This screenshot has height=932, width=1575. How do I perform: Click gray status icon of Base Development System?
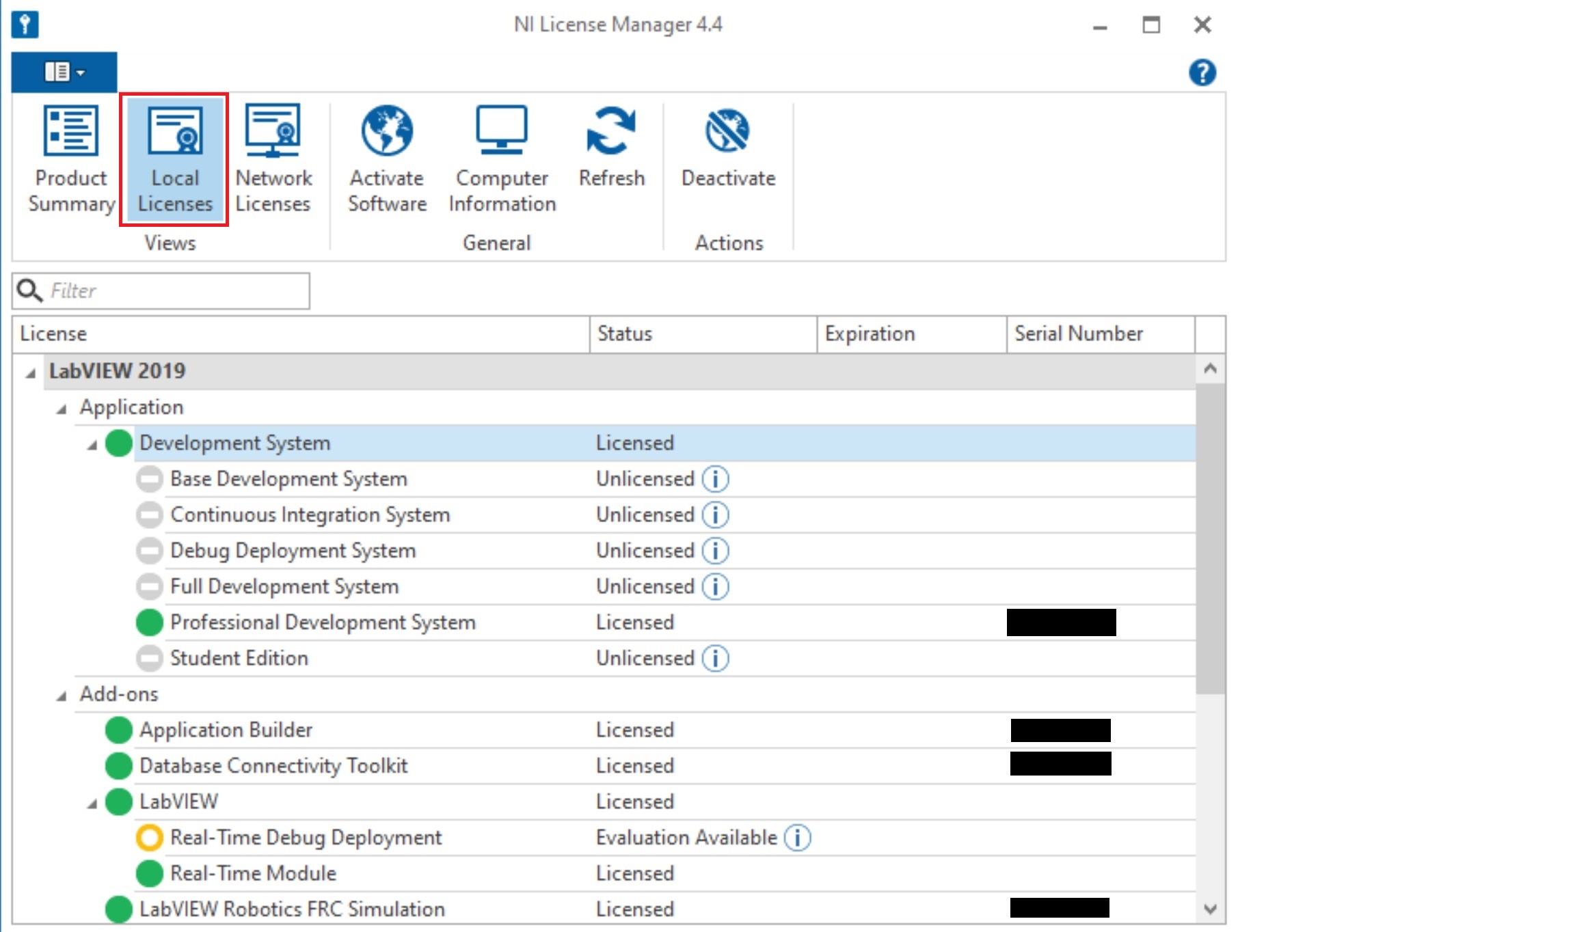[x=150, y=479]
